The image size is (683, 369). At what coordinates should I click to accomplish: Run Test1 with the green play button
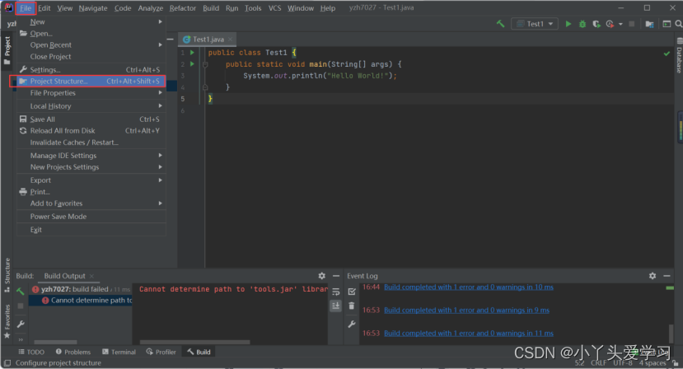point(568,24)
